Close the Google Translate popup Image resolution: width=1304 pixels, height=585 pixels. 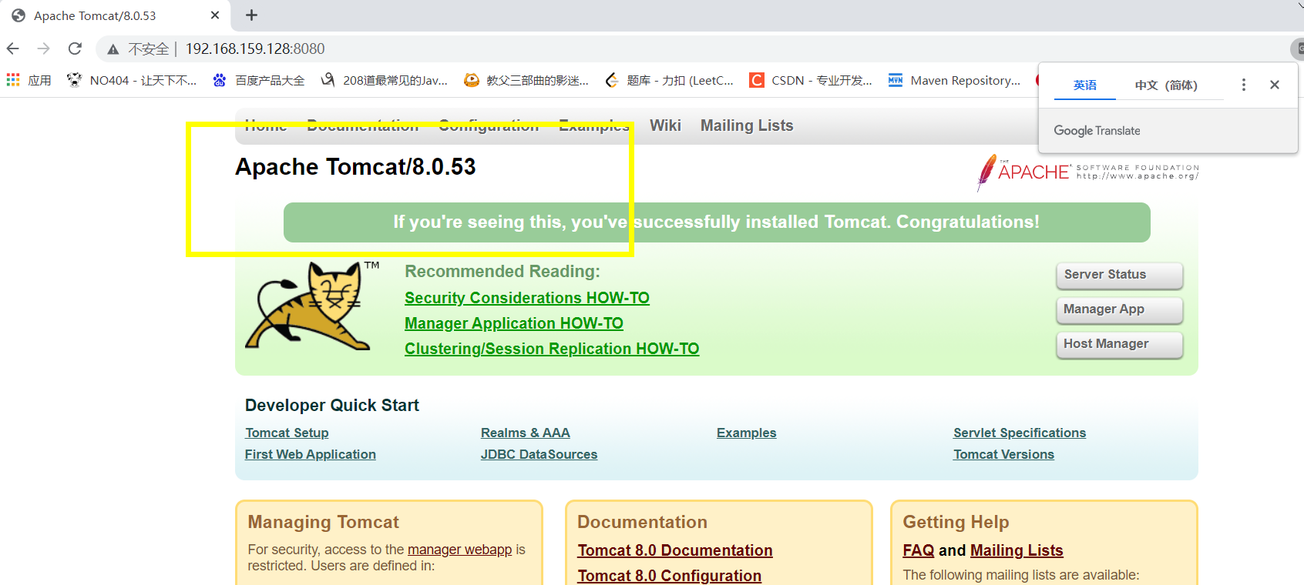1275,85
